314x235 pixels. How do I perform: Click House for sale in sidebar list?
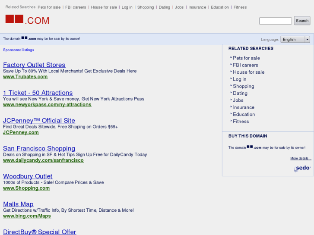pos(248,72)
